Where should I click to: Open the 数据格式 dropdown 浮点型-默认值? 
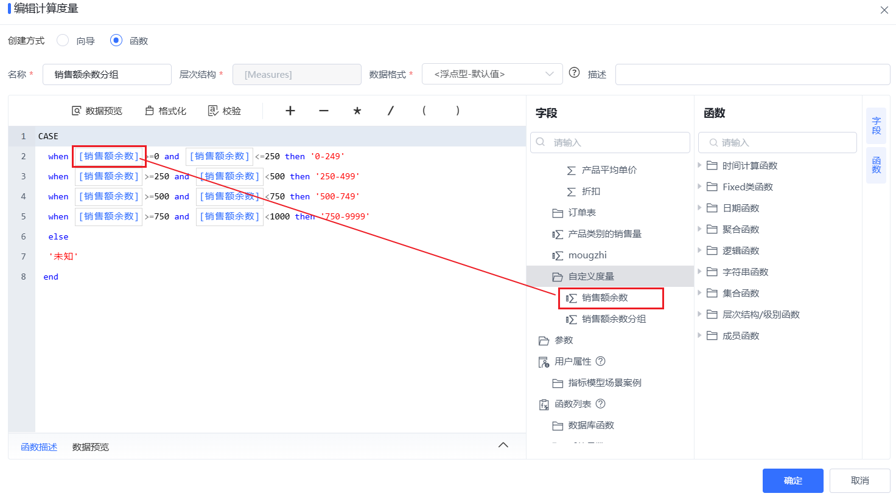(492, 74)
